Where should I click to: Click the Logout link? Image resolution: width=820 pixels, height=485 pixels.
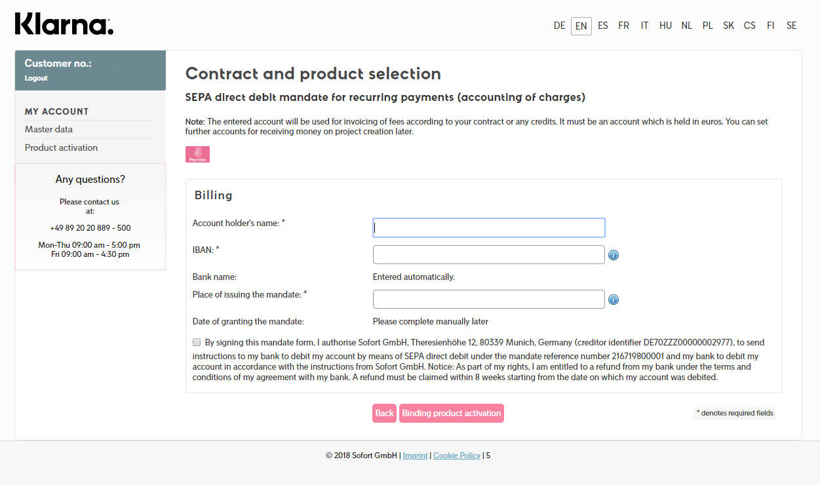(36, 78)
